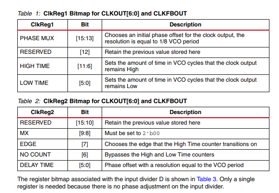The image size is (279, 193).
Task: Click the LOW TIME row label
Action: coord(34,83)
